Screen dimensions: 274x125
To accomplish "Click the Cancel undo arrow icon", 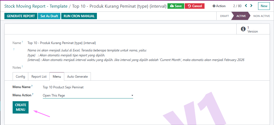I will click(x=189, y=6).
